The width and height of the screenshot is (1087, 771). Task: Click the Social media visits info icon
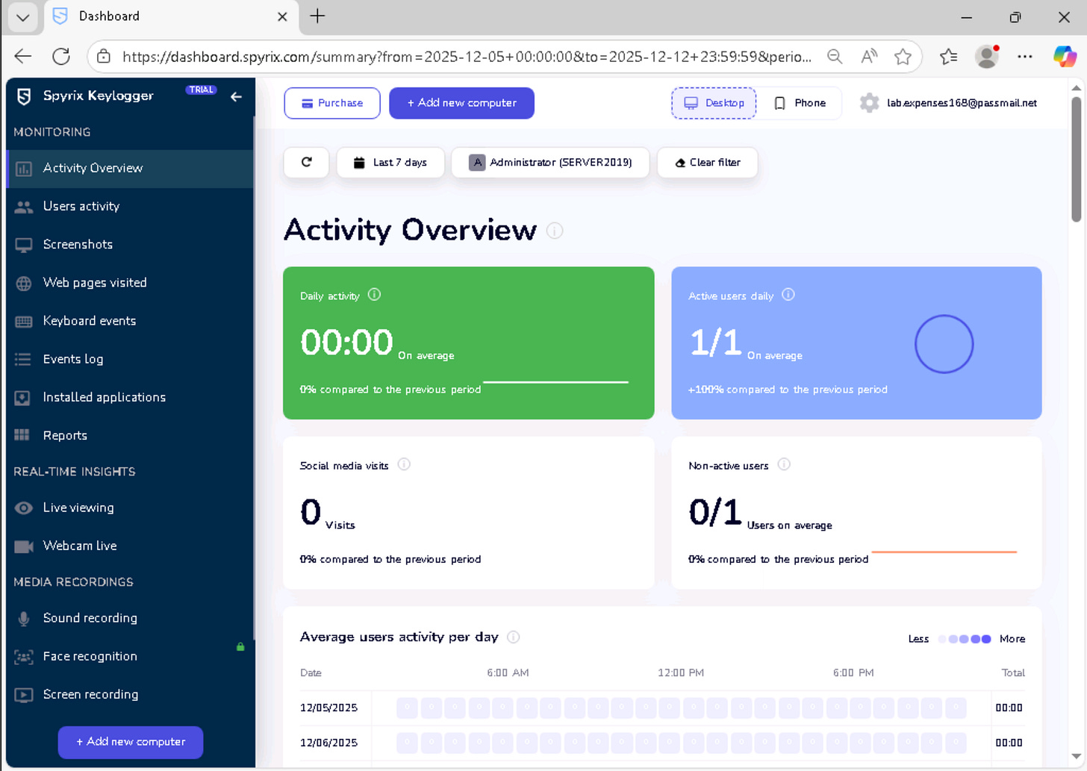(x=404, y=464)
